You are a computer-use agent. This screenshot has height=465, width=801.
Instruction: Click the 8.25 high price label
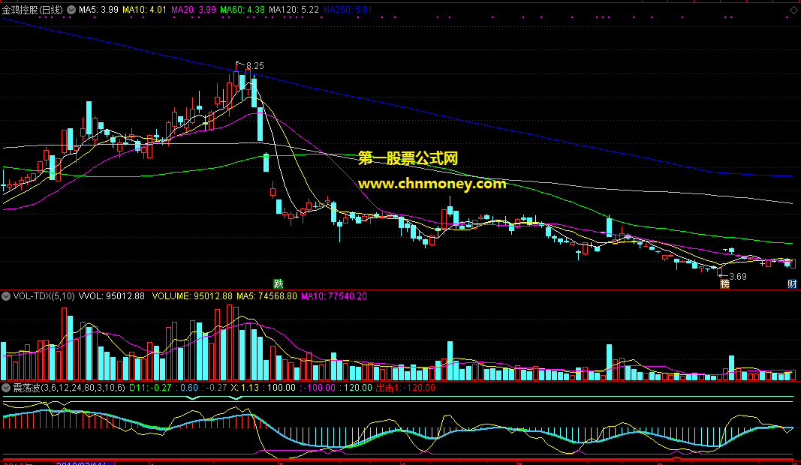[255, 66]
